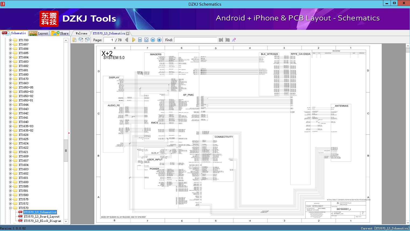Click the tree scroll down arrow
The width and height of the screenshot is (410, 231).
point(66,222)
